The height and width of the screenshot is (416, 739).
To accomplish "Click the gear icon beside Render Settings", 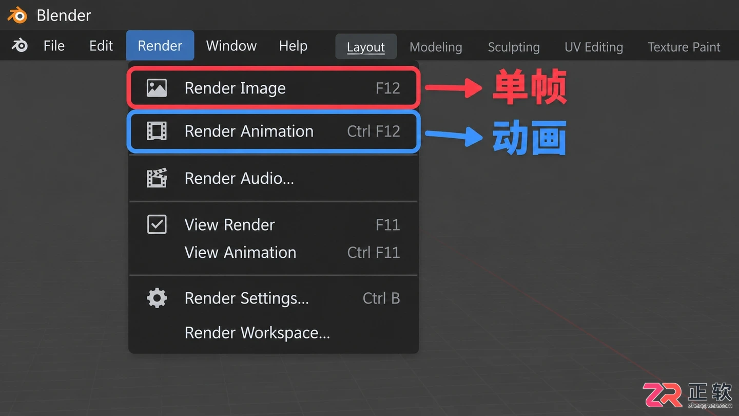I will (157, 298).
